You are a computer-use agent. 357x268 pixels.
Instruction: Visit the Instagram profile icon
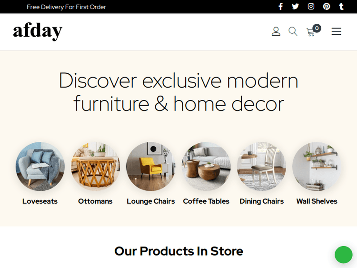coord(311,6)
